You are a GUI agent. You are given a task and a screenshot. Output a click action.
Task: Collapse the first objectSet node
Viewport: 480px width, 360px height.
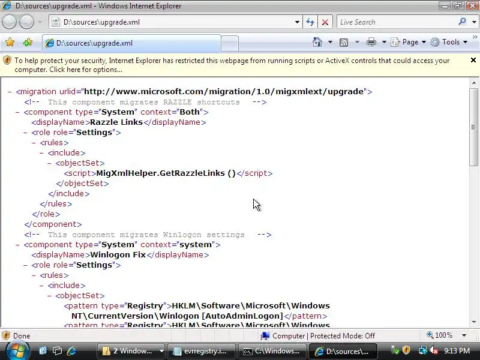coord(50,163)
